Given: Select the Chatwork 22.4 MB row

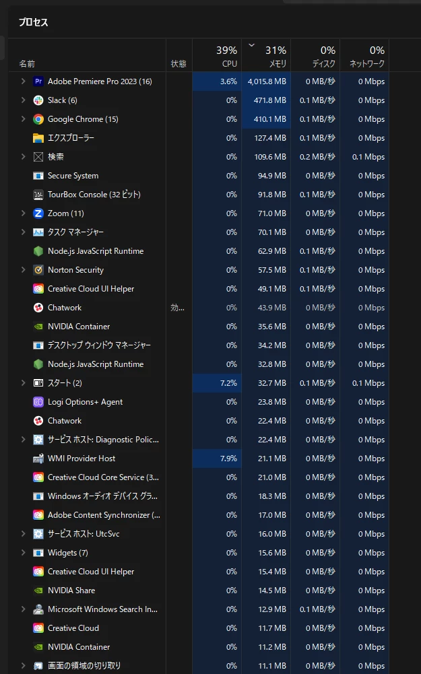Looking at the screenshot, I should pos(199,421).
